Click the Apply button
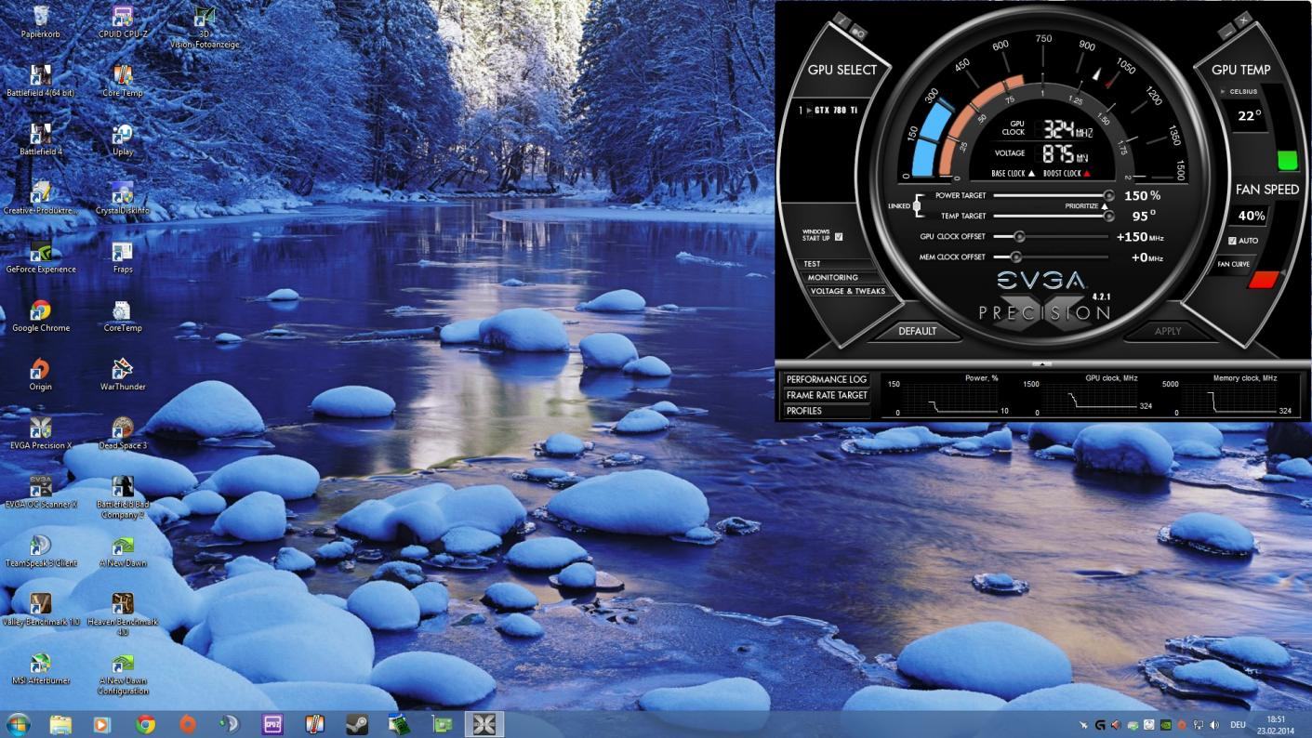1312x738 pixels. [1168, 331]
